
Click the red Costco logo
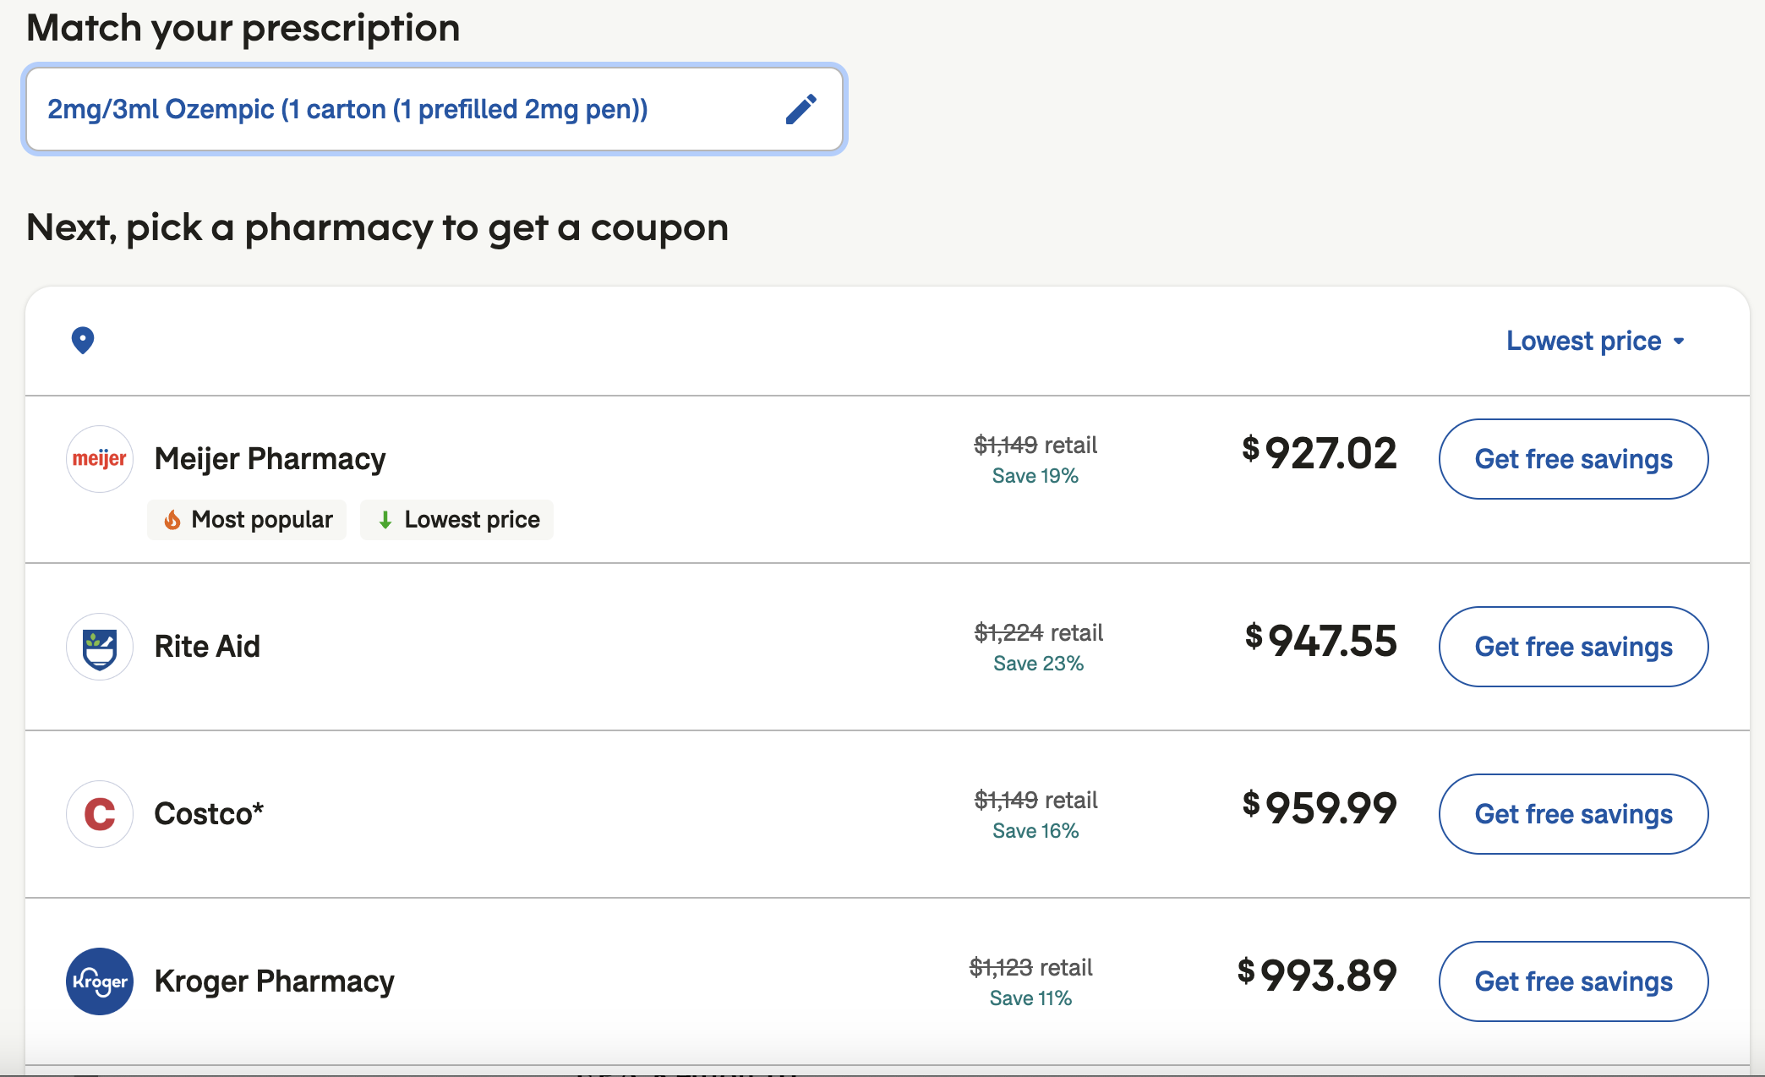point(100,814)
